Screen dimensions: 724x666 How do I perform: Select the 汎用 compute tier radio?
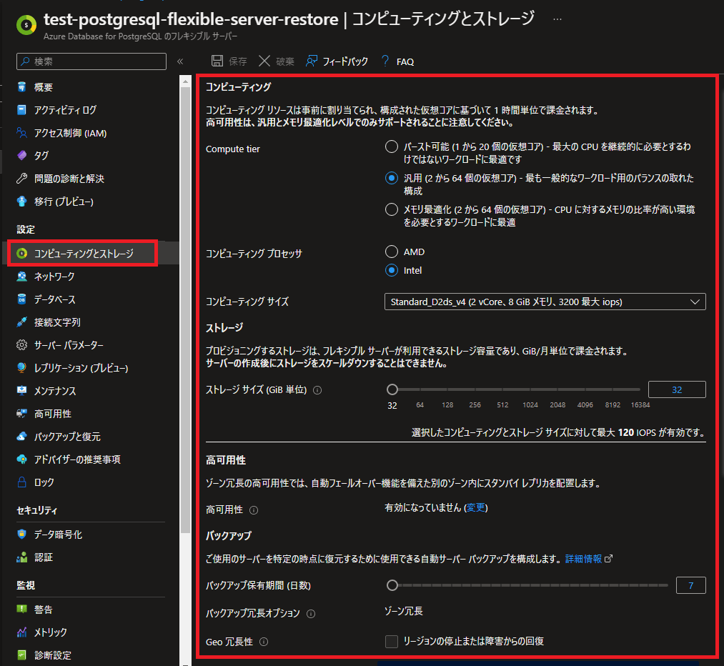(x=392, y=178)
